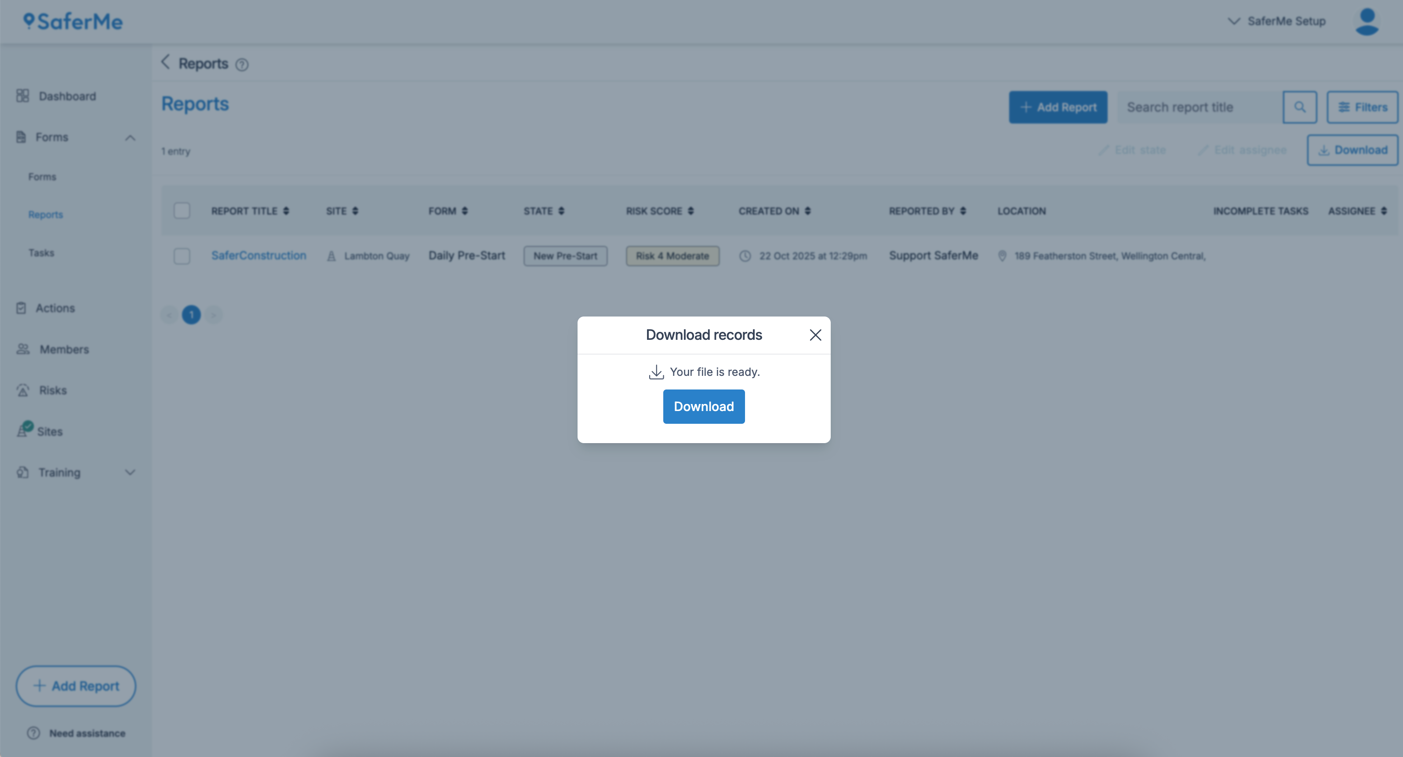Open Tasks from the Forms submenu
Screen dimensions: 1403x757
tap(41, 253)
